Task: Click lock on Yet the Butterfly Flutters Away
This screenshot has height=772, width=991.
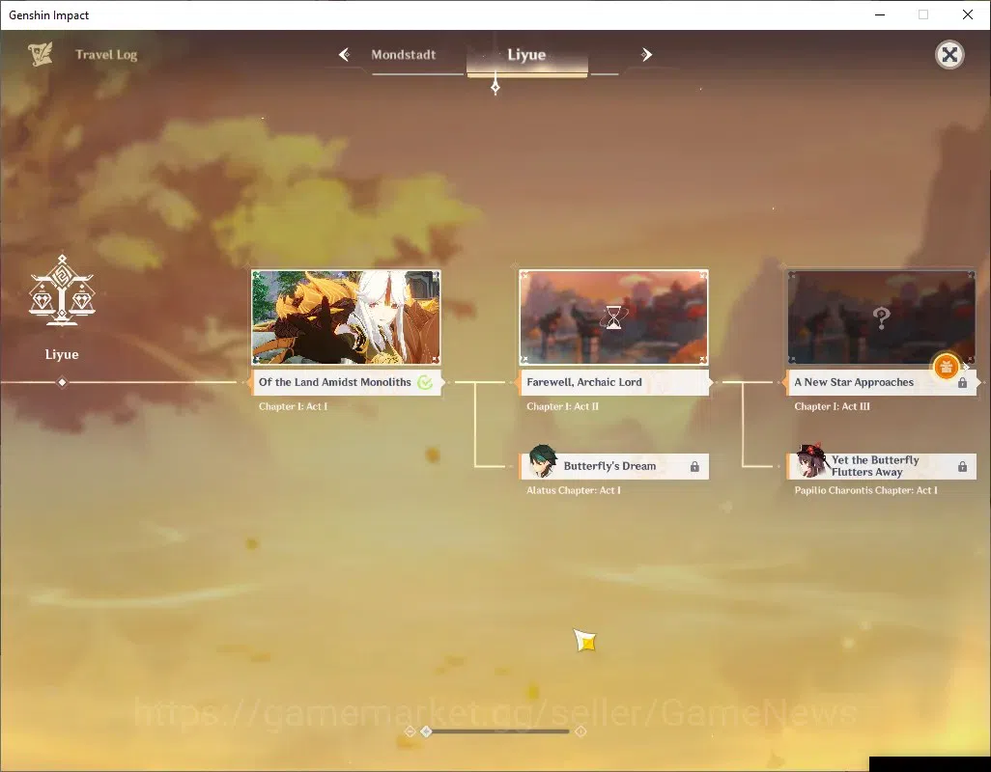Action: coord(962,466)
